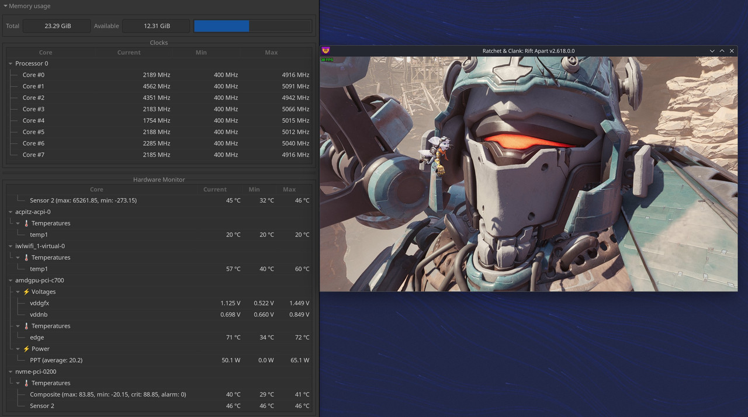Screen dimensions: 748x417
Task: Select the vddnb voltage row
Action: coord(159,315)
